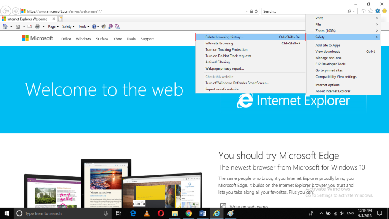The image size is (389, 219).
Task: Expand the search provider dropdown arrow
Action: point(354,11)
